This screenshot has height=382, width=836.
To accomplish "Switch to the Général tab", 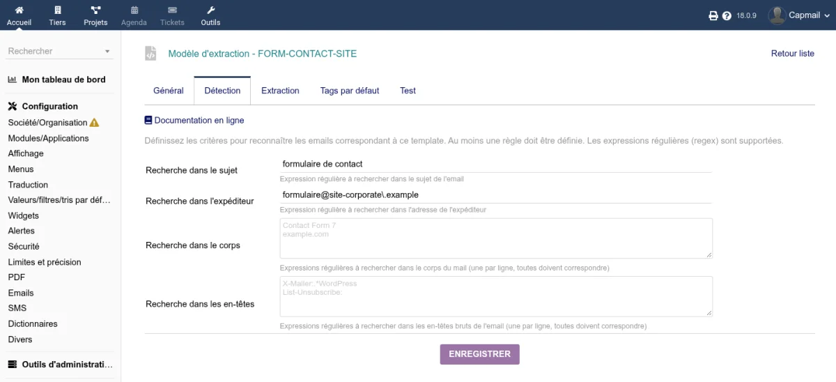I will [169, 91].
